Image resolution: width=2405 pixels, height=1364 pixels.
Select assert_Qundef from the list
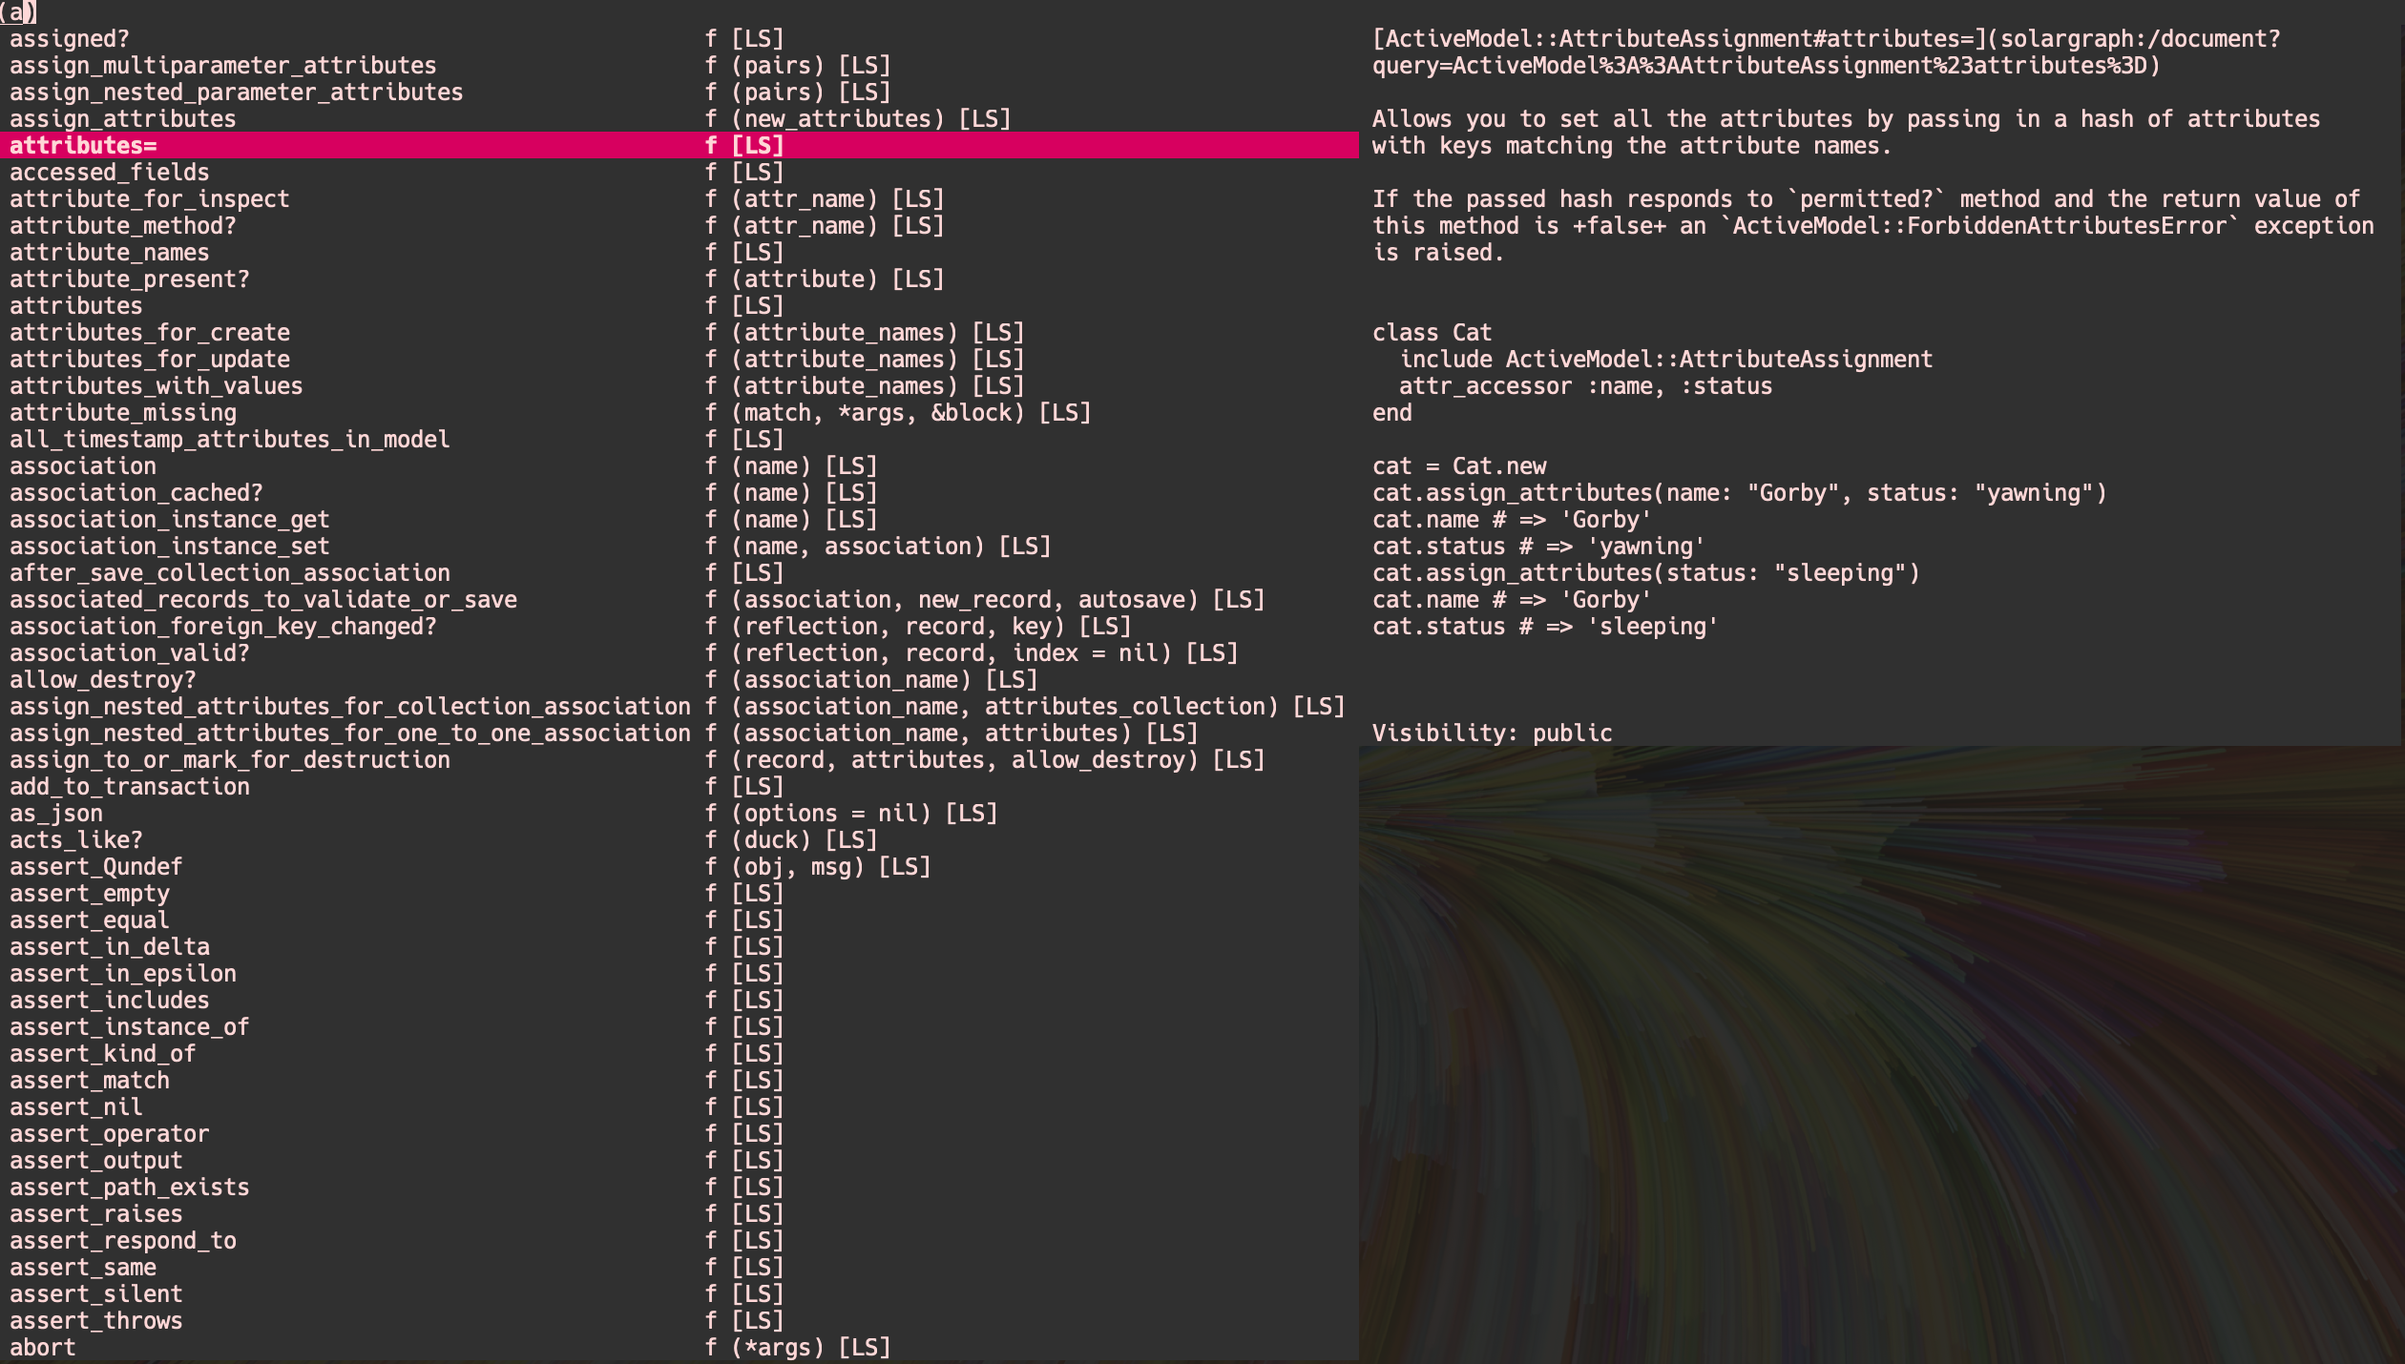(95, 867)
